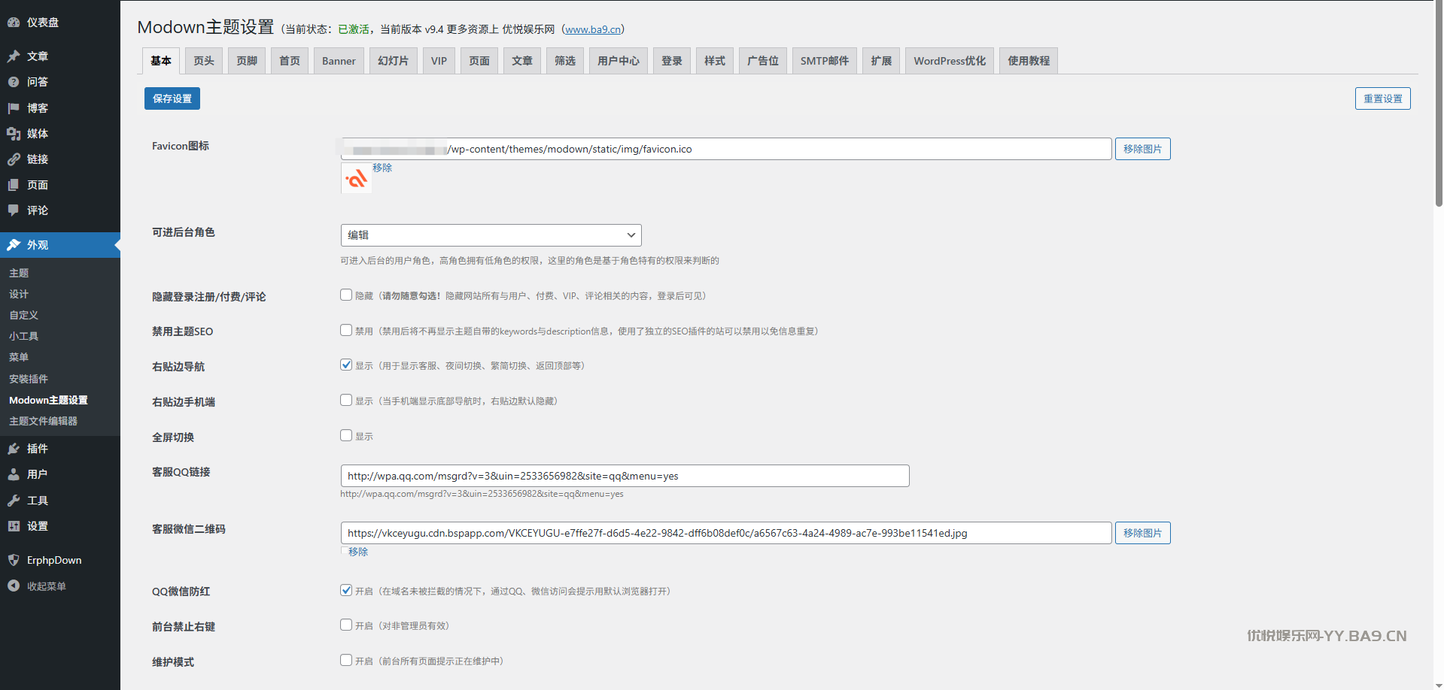Click the collapse menu arrow icon
Image resolution: width=1444 pixels, height=690 pixels.
click(14, 586)
